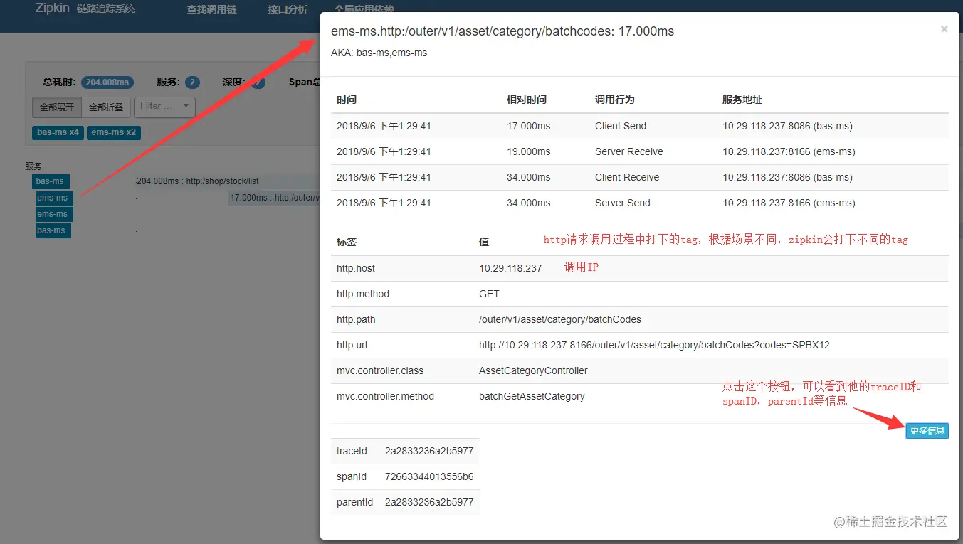Click the spanId label
Image resolution: width=963 pixels, height=544 pixels.
click(352, 476)
